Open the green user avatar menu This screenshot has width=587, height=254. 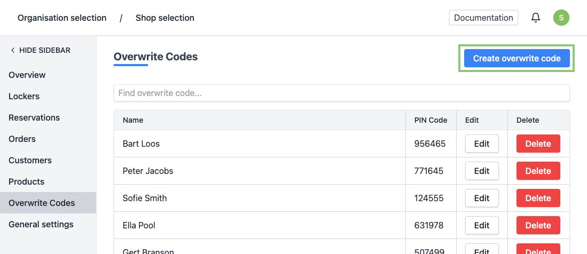tap(561, 18)
